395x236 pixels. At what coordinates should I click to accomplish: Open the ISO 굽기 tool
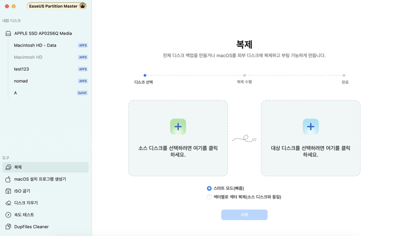[x=45, y=191]
